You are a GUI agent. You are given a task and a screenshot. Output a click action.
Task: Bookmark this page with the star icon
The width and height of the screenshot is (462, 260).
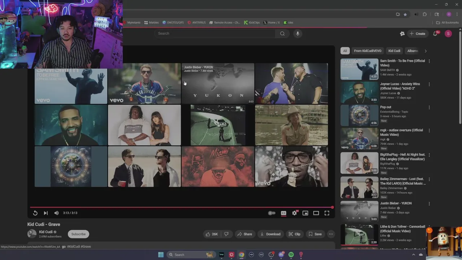pos(405,14)
